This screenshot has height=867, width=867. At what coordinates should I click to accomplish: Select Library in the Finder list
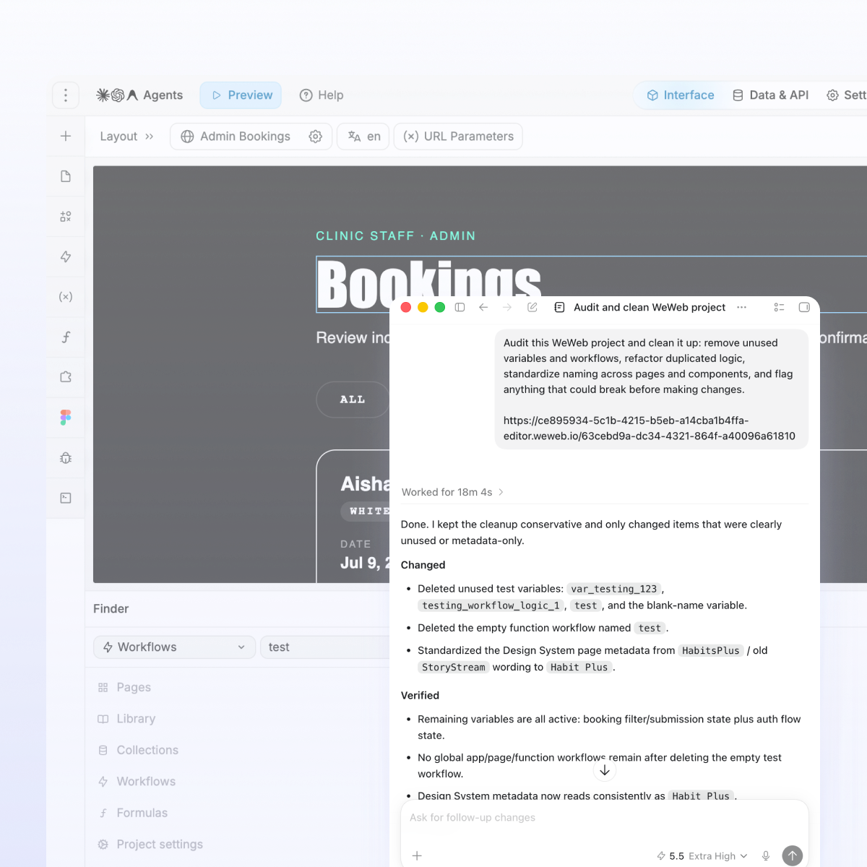(x=126, y=719)
